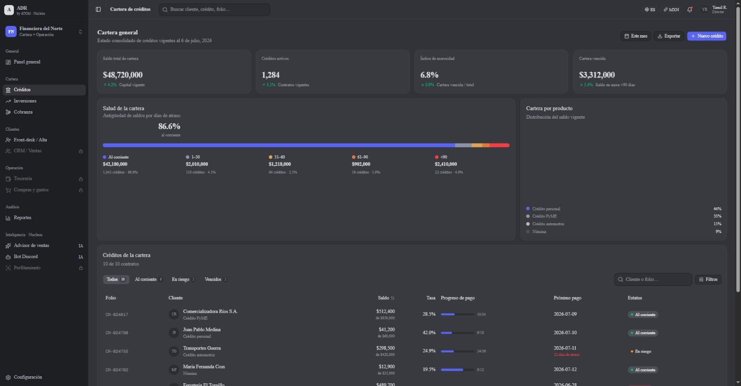
Task: Open notifications bell icon
Action: click(690, 9)
